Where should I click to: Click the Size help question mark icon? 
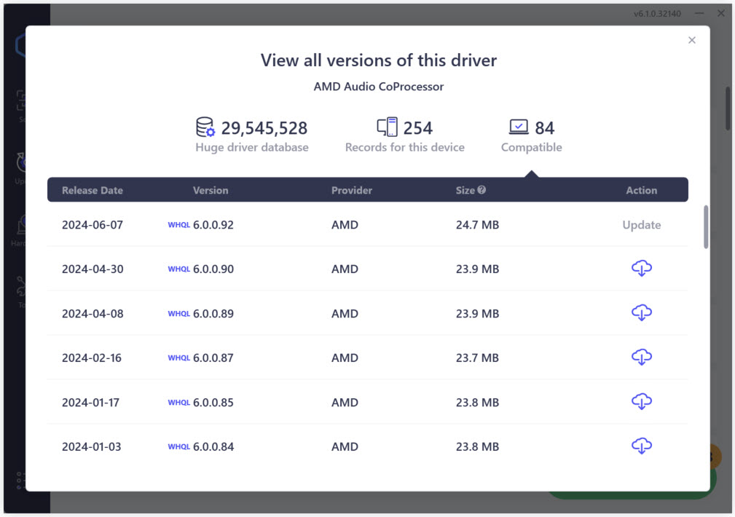[482, 190]
